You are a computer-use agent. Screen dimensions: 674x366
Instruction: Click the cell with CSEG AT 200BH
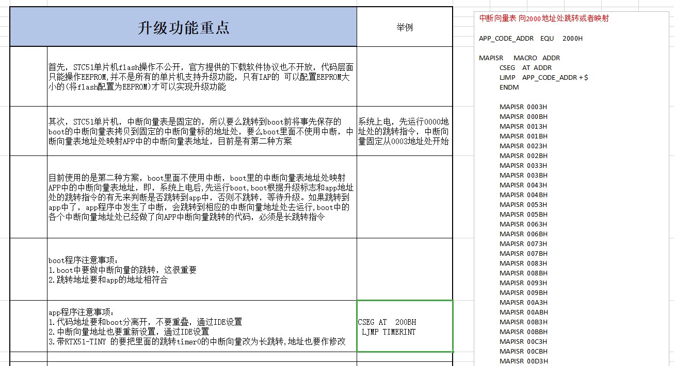[x=405, y=326]
